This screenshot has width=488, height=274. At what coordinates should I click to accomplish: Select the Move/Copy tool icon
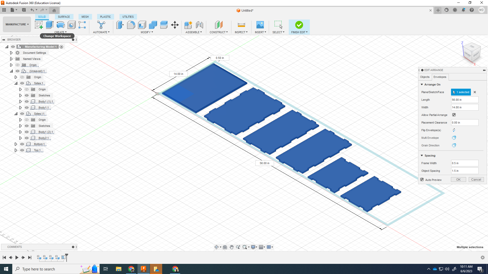click(x=175, y=25)
